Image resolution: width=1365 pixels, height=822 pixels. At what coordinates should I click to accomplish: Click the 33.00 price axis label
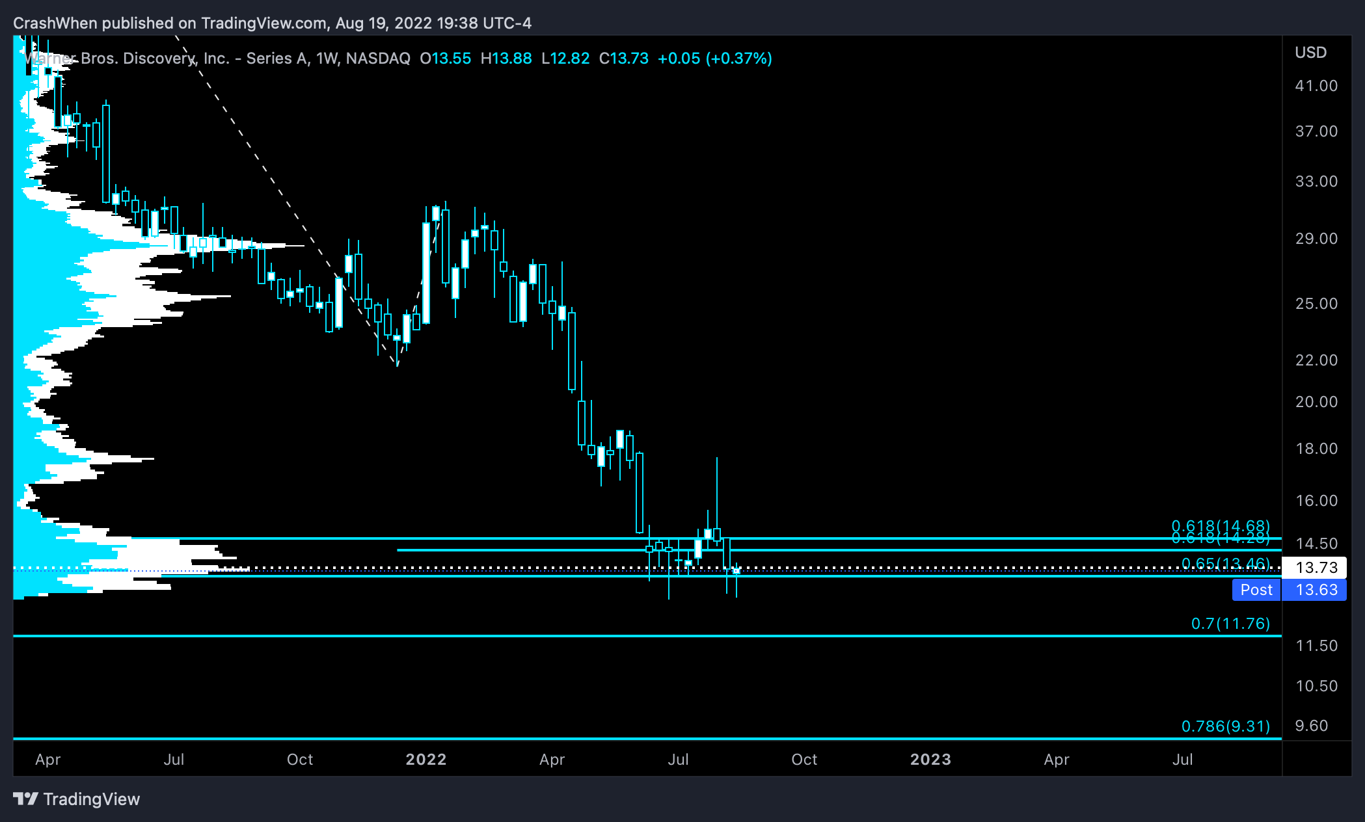(1316, 181)
